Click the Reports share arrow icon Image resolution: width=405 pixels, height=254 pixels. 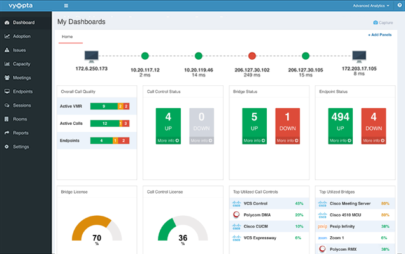click(x=7, y=133)
